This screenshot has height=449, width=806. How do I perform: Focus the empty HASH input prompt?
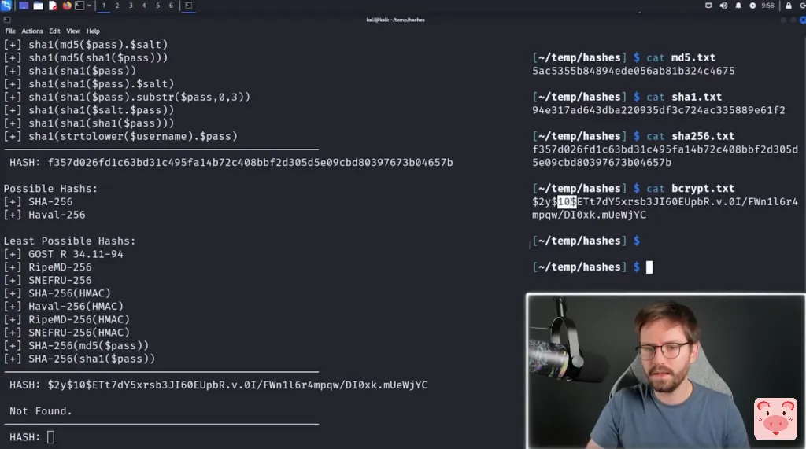click(50, 437)
